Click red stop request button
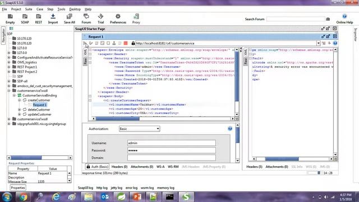 point(126,43)
